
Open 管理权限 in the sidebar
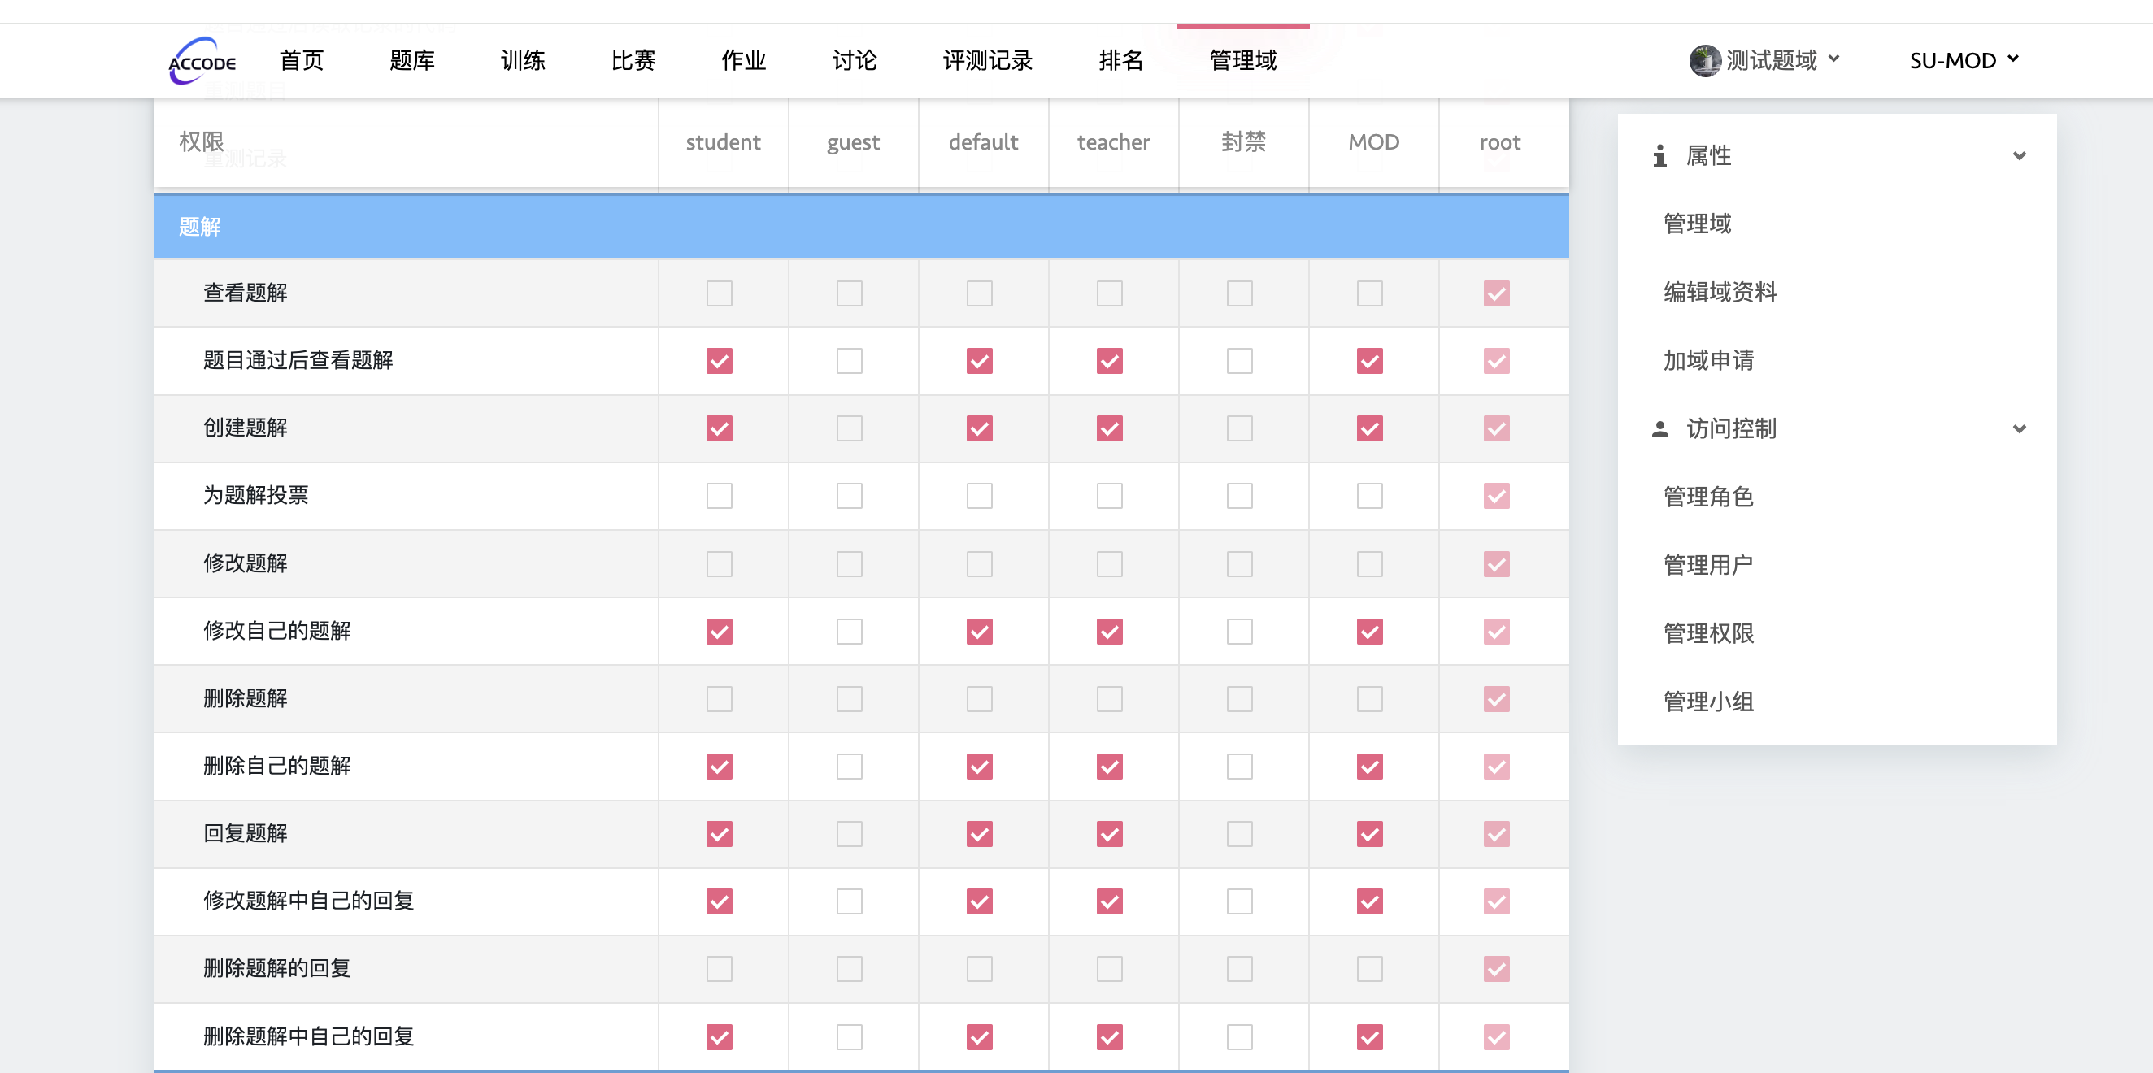[x=1708, y=634]
